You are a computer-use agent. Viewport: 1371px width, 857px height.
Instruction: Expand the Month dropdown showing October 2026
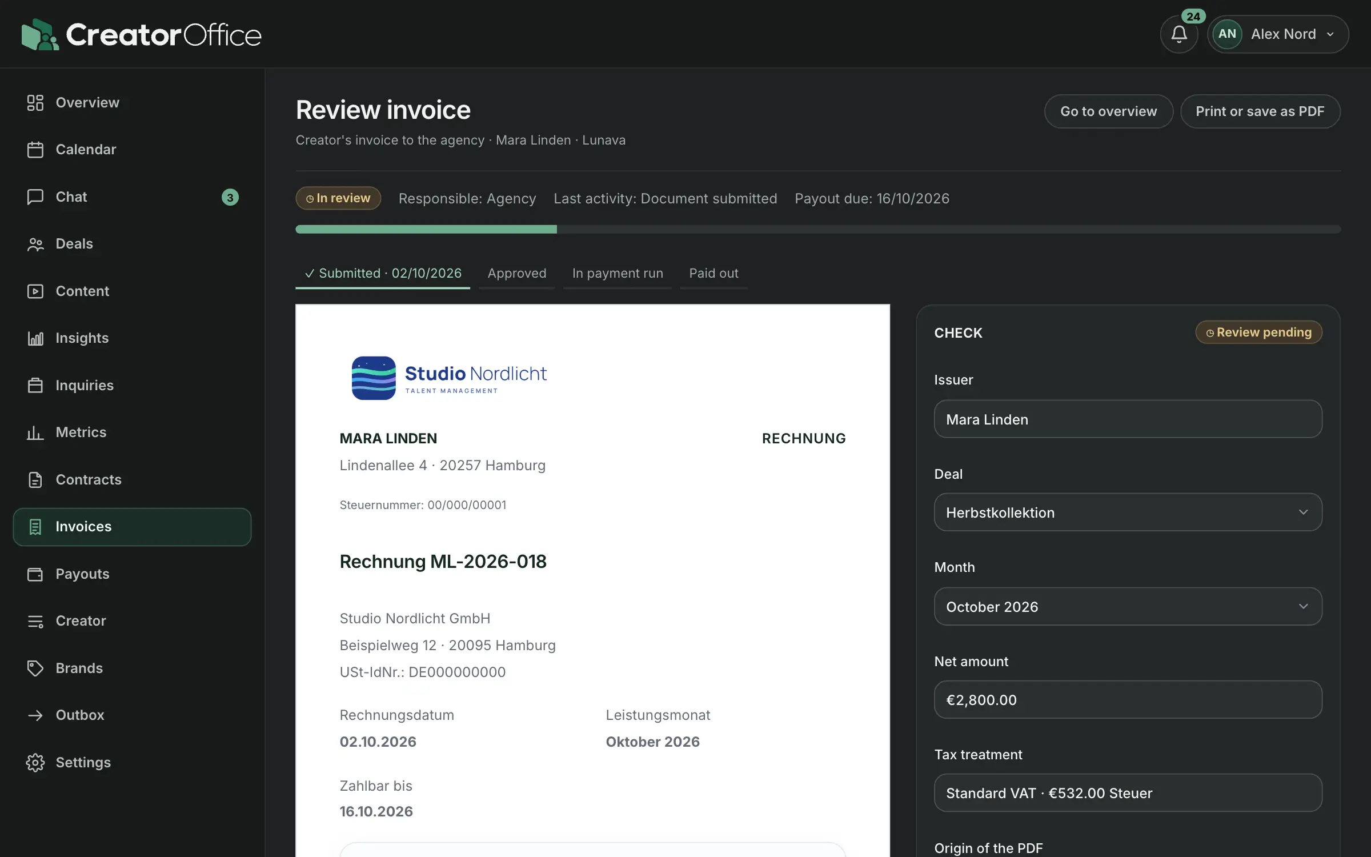(x=1128, y=607)
